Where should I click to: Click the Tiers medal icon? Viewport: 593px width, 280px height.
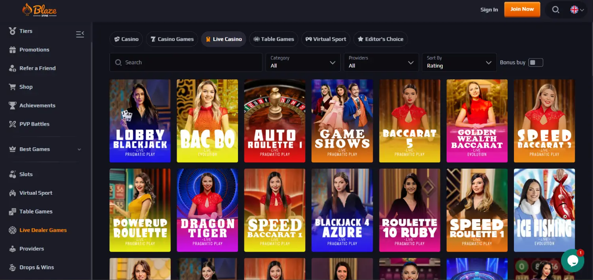[x=12, y=31]
